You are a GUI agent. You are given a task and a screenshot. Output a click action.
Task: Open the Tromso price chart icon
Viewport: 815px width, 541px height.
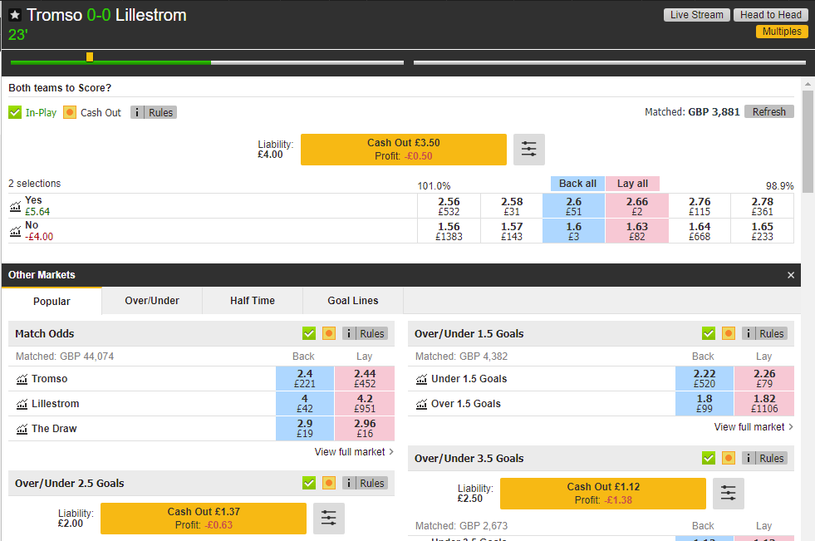tap(22, 380)
